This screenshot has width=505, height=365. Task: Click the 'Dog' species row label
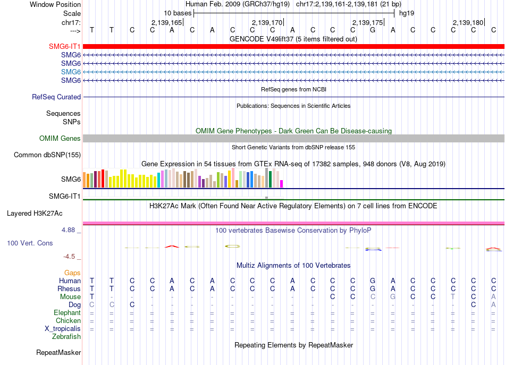(74, 305)
